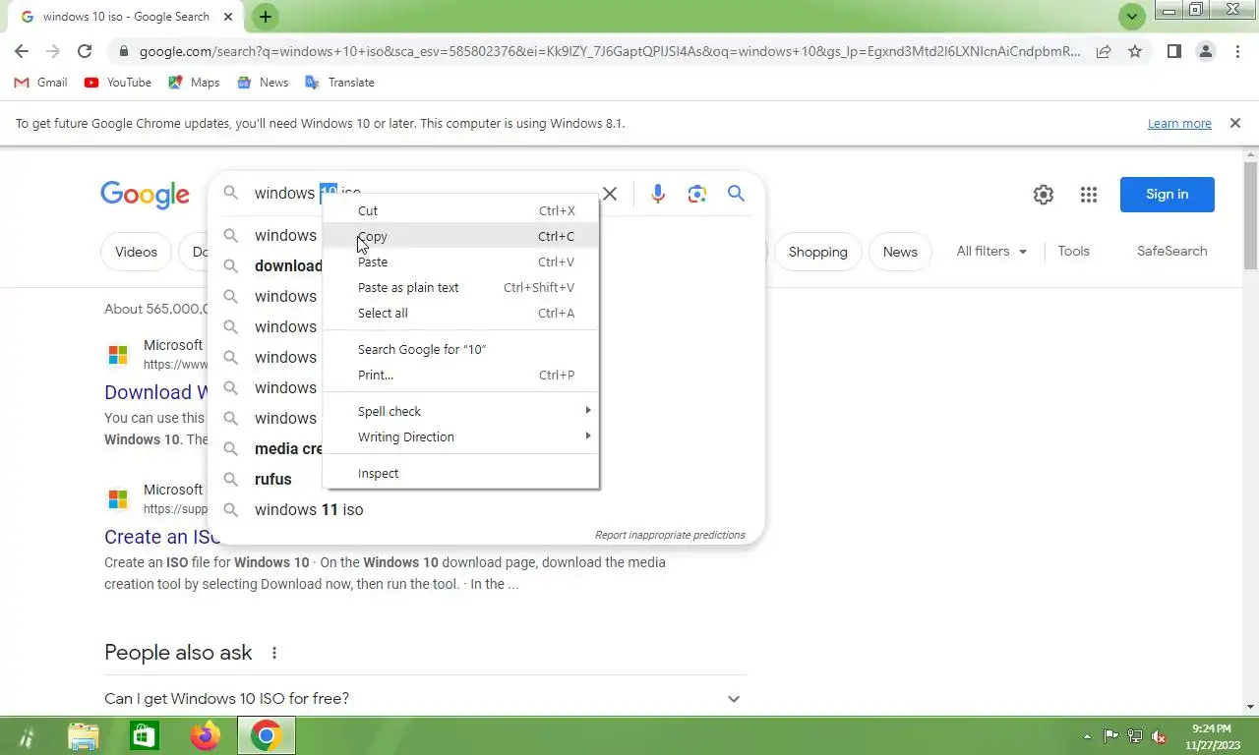Show hidden tray icons arrow
Screen dimensions: 1259x755
[x=1087, y=736]
